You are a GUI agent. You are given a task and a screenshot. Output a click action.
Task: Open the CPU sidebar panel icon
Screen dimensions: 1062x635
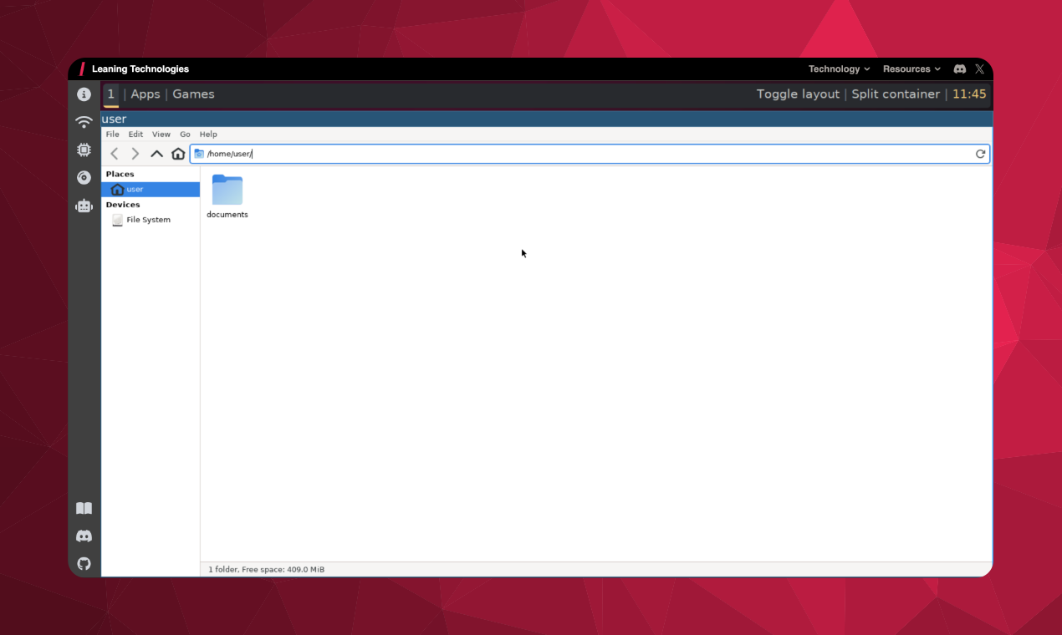84,150
